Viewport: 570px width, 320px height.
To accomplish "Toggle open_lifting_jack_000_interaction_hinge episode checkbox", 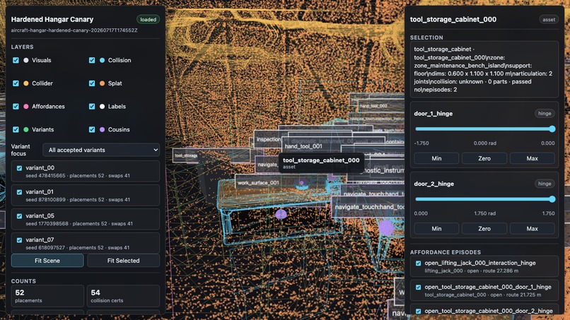I will [418, 263].
